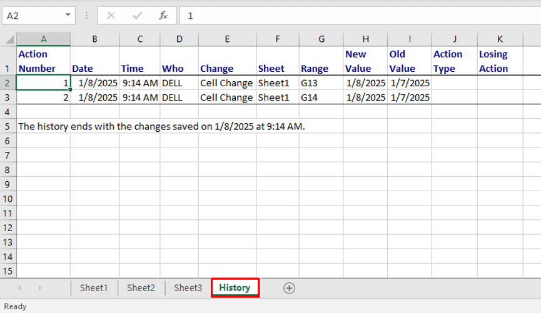Select column J header
This screenshot has width=541, height=313.
pos(455,39)
